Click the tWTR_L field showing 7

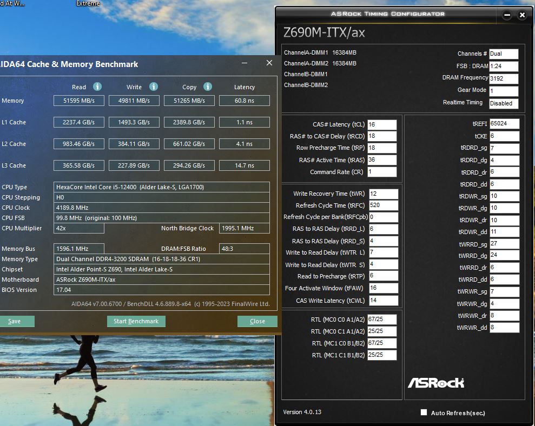click(384, 253)
